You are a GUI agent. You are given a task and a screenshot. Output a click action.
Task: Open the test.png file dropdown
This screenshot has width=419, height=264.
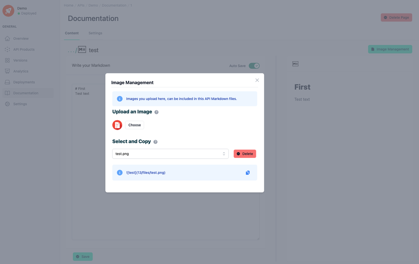click(x=170, y=153)
